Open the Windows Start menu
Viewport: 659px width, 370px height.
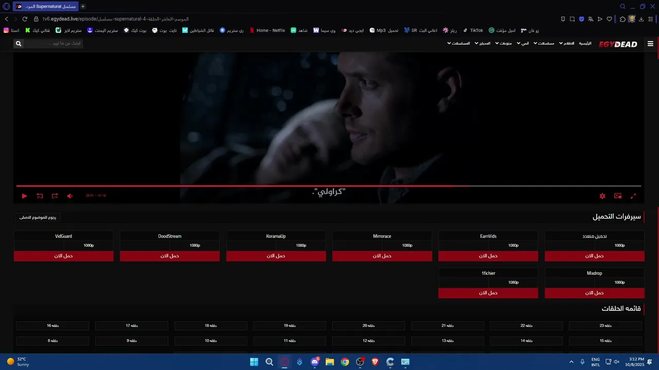254,362
